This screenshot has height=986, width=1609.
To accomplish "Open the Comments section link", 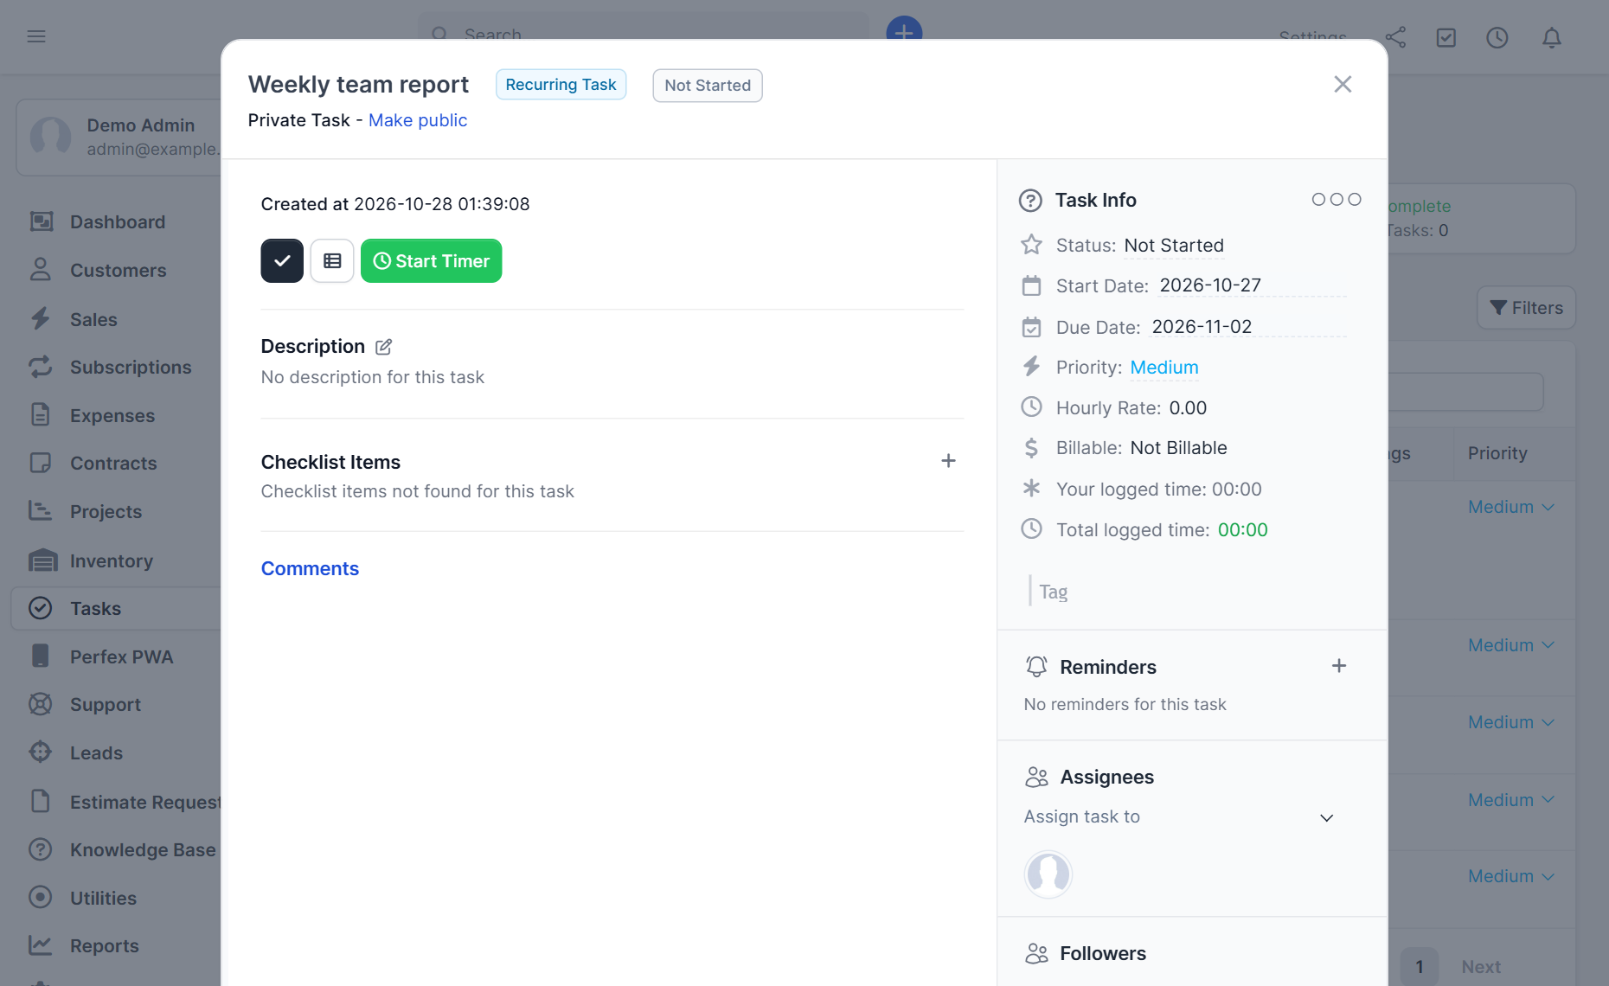I will (x=310, y=568).
